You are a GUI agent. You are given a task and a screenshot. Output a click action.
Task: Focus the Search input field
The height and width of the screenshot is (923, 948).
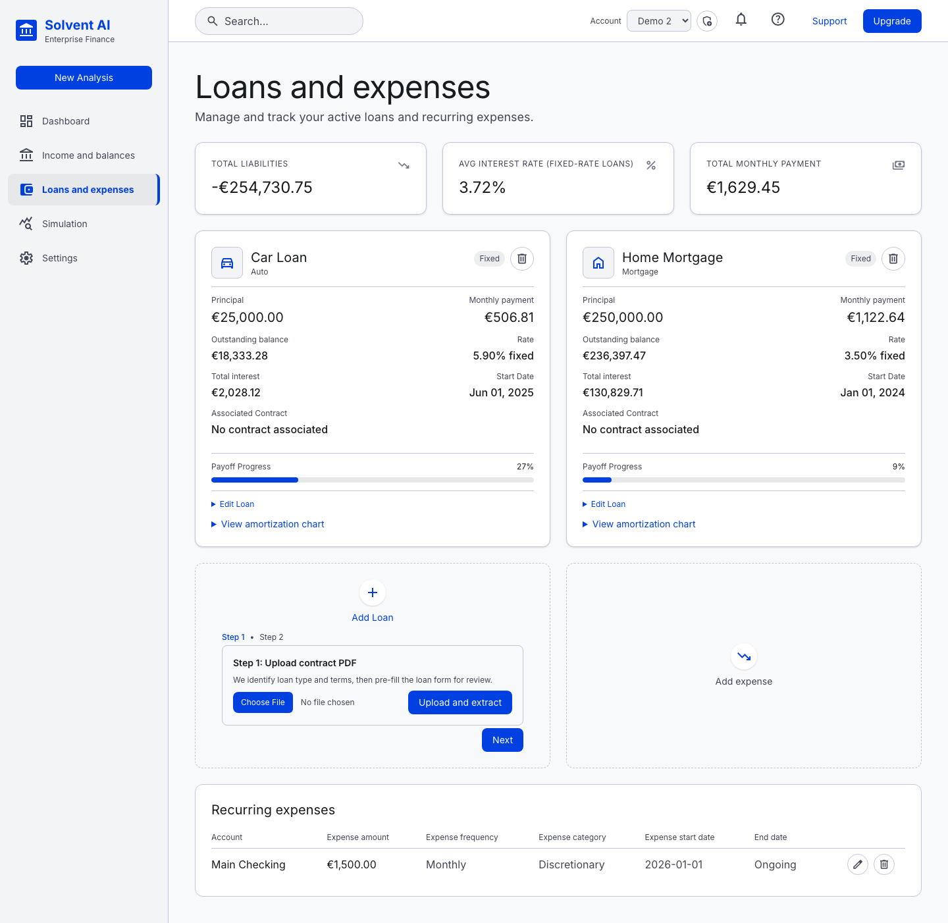coord(279,21)
